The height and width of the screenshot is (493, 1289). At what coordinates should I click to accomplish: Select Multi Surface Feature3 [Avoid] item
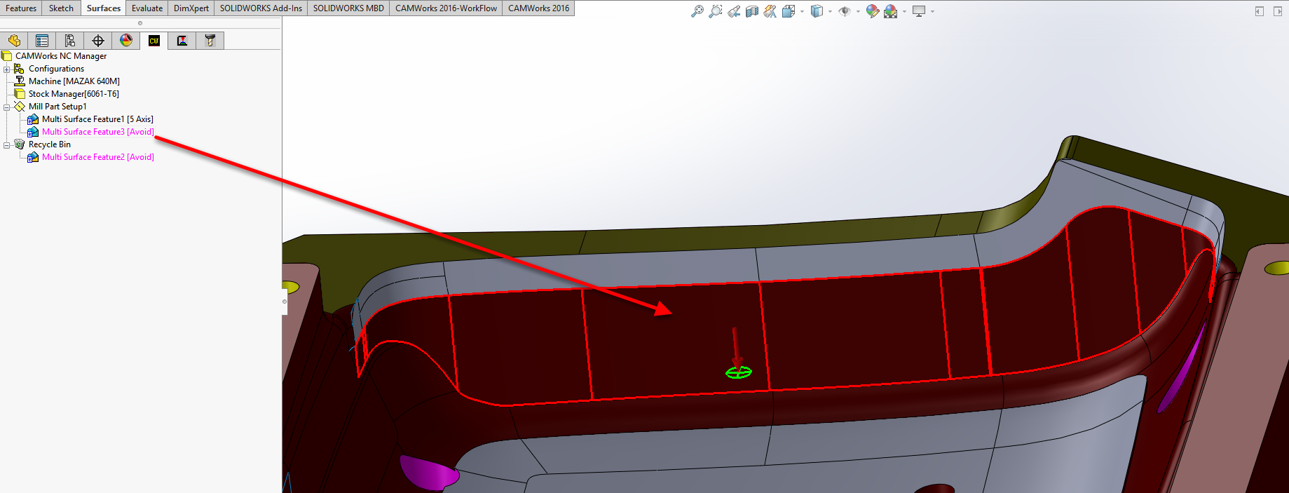coord(97,132)
